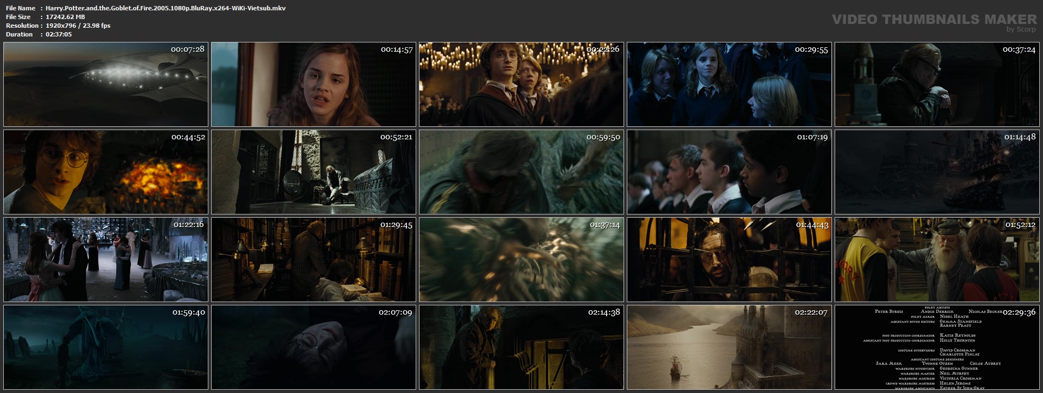1043x393 pixels.
Task: Select the 00:22:26 Great Hall frame
Action: coord(521,84)
